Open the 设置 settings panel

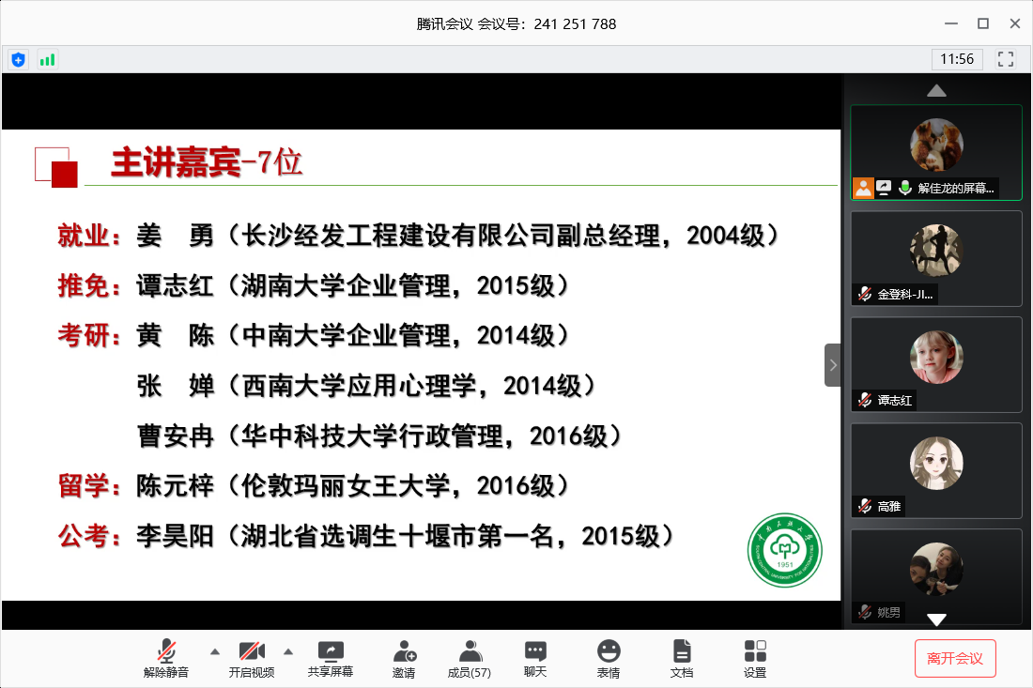tap(755, 658)
